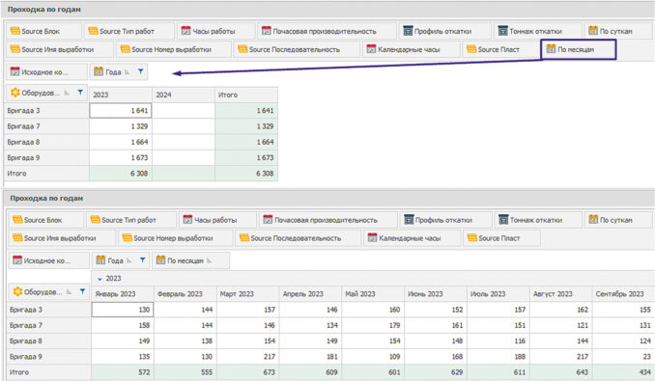Click the Профиль откатки icon in lower pivot
This screenshot has width=655, height=381.
(409, 220)
